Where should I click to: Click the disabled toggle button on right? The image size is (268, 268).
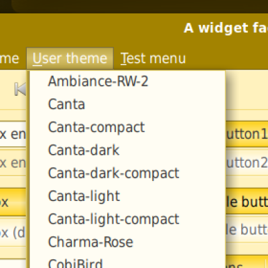coord(247,230)
